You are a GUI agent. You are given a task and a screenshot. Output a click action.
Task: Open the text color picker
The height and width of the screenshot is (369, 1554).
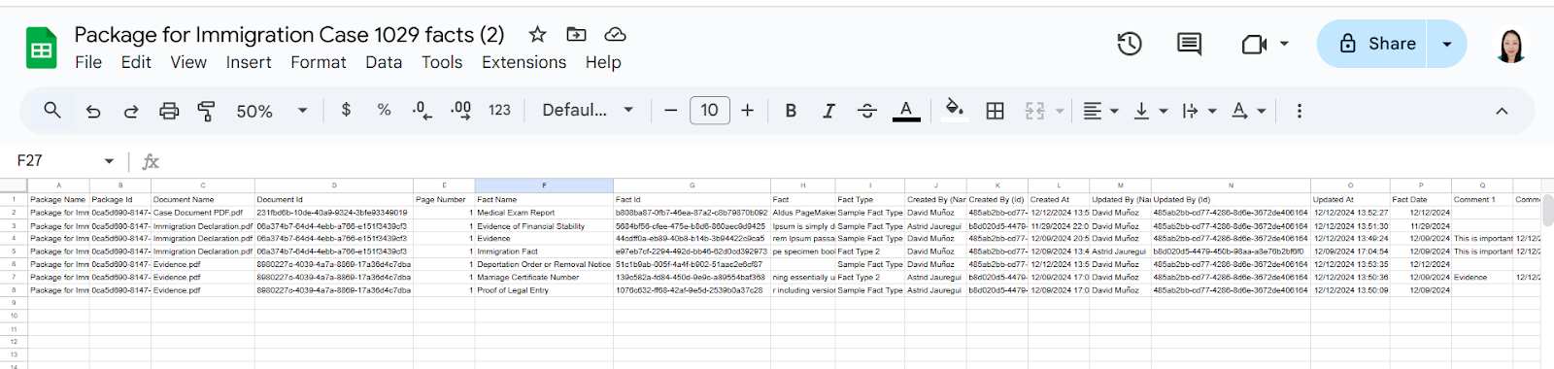906,111
